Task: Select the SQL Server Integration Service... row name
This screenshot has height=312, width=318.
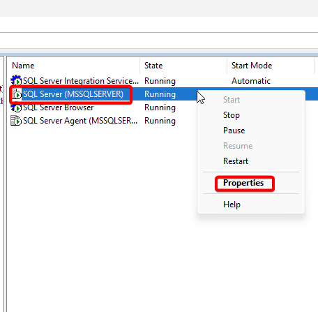Action: 81,81
